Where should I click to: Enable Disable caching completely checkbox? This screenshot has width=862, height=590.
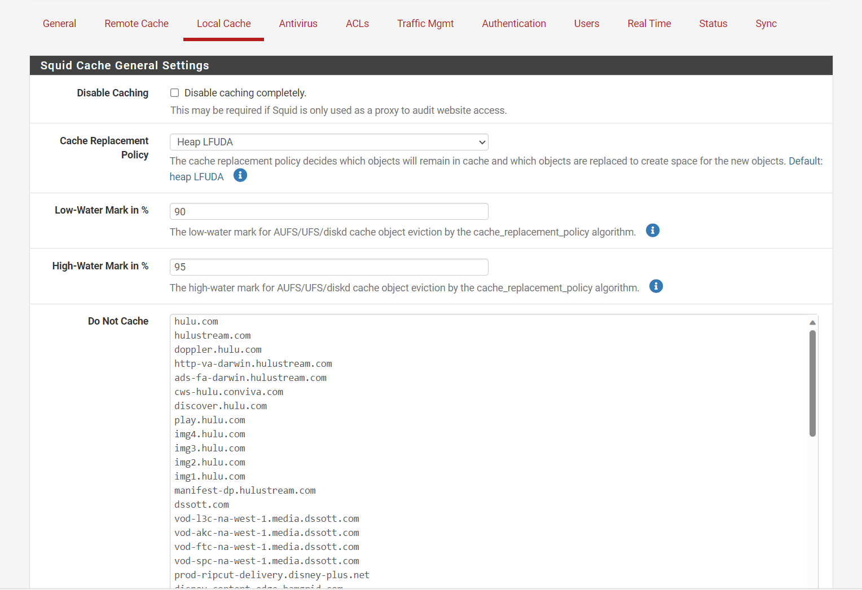coord(175,93)
